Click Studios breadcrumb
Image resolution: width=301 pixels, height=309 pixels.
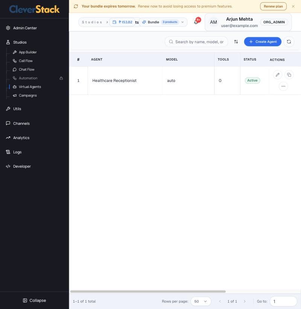tap(92, 22)
